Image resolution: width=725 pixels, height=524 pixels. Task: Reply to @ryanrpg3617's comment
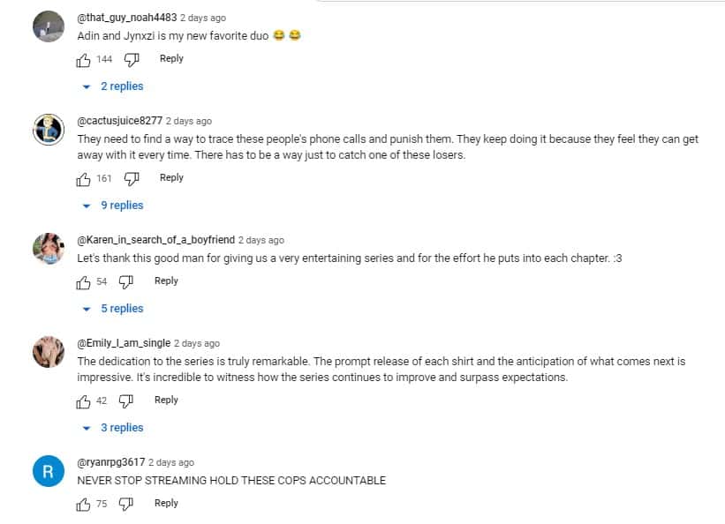[166, 503]
